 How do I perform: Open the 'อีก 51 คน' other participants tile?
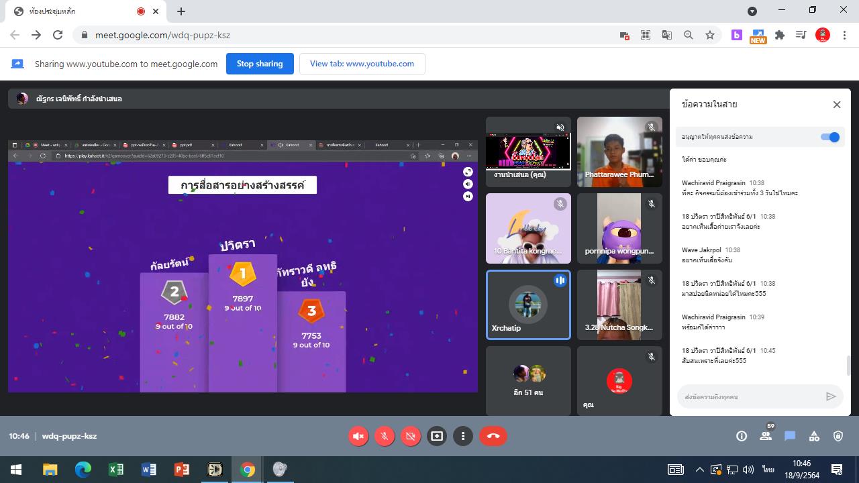(528, 381)
